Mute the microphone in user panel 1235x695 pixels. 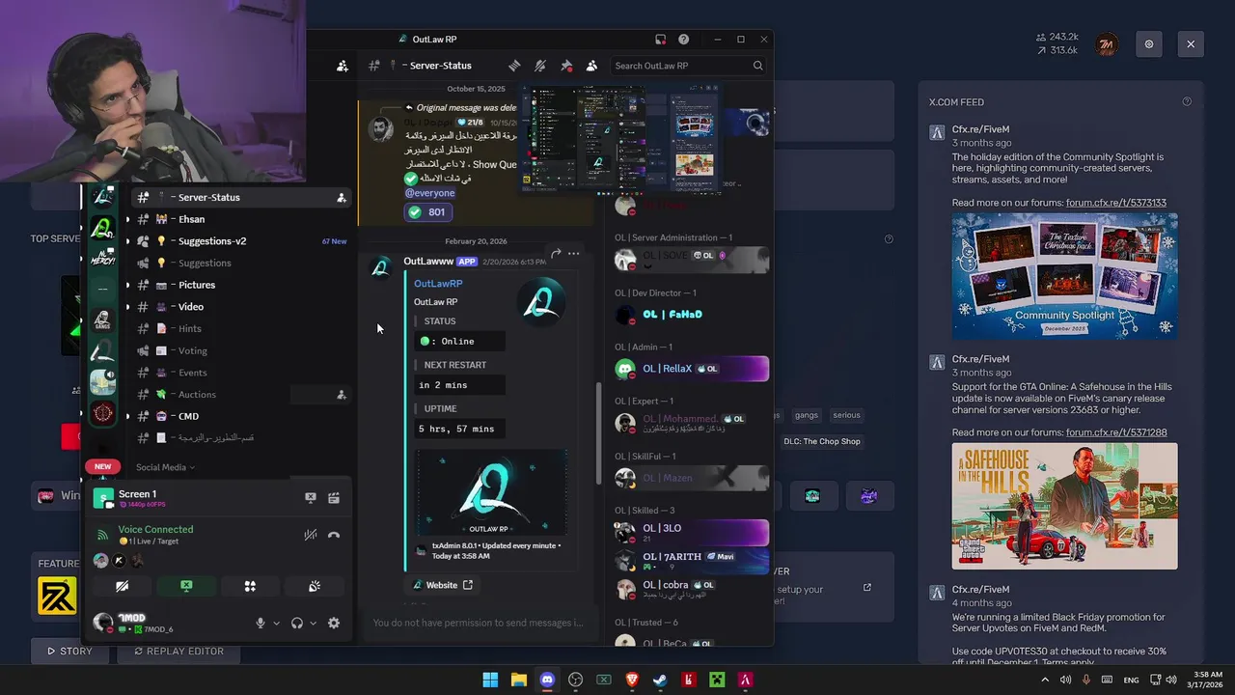point(260,624)
